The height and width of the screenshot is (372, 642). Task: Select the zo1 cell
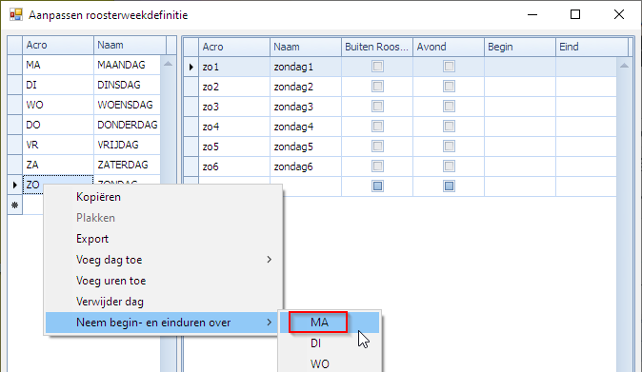tap(234, 67)
